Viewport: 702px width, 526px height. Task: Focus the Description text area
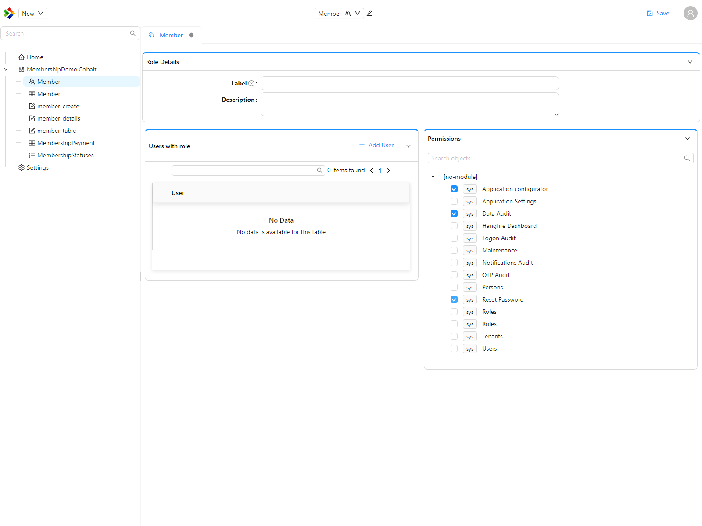point(410,104)
